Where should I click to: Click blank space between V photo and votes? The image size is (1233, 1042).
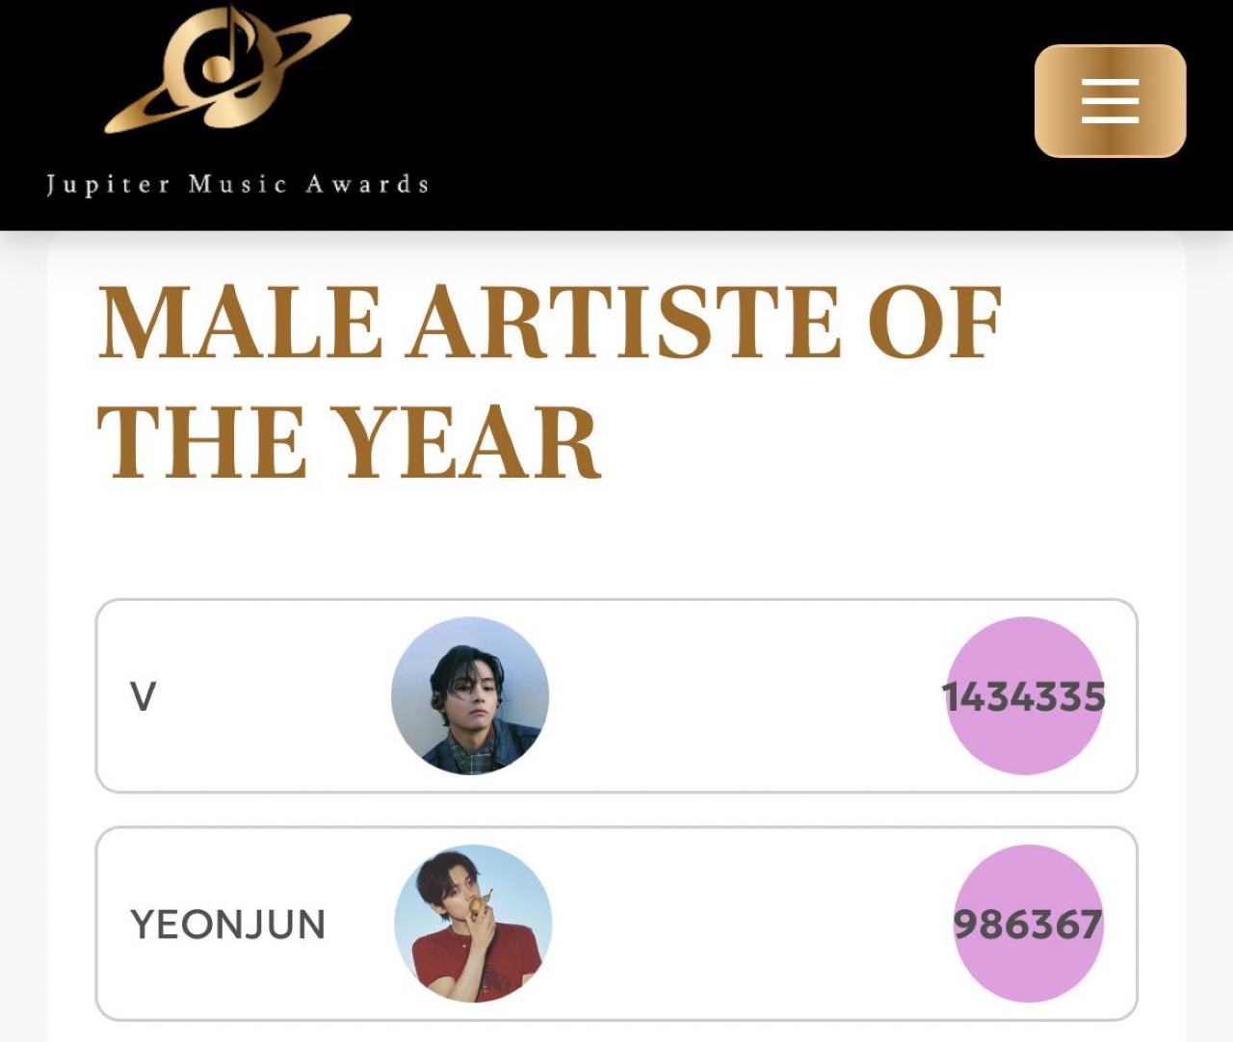747,695
